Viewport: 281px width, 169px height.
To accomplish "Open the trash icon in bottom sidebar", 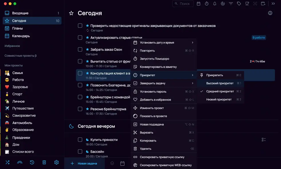I will 44,162.
